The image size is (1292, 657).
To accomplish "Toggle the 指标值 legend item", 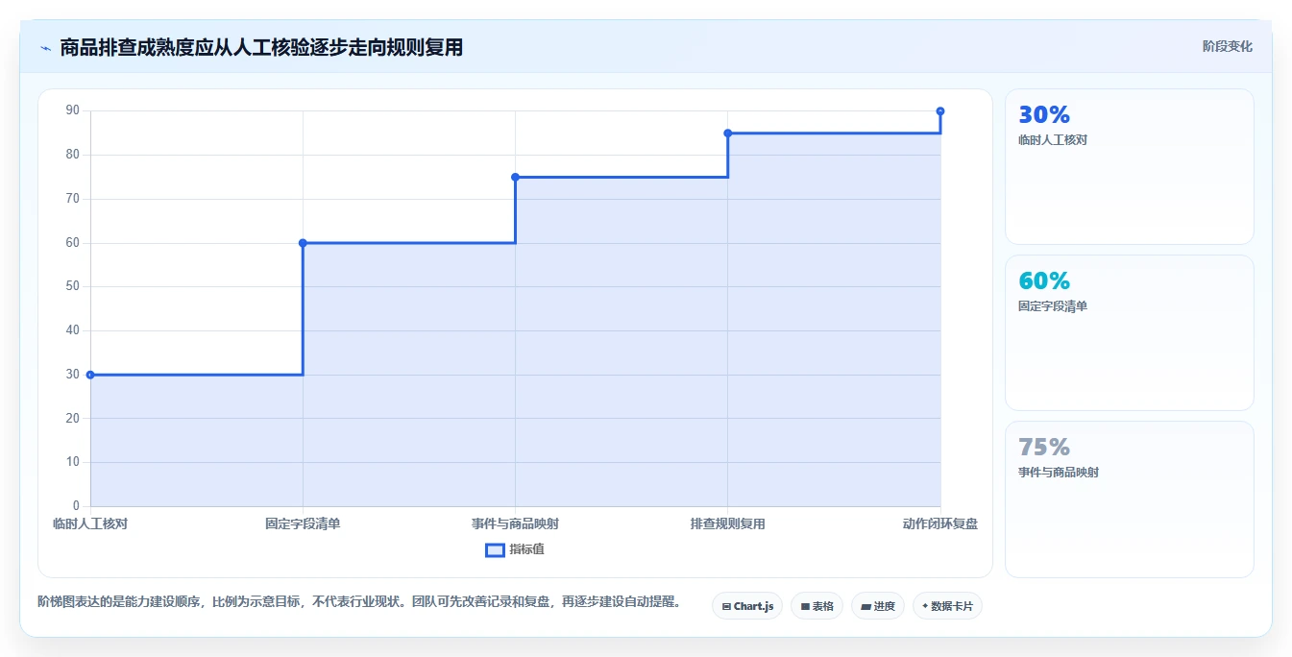I will tap(515, 549).
